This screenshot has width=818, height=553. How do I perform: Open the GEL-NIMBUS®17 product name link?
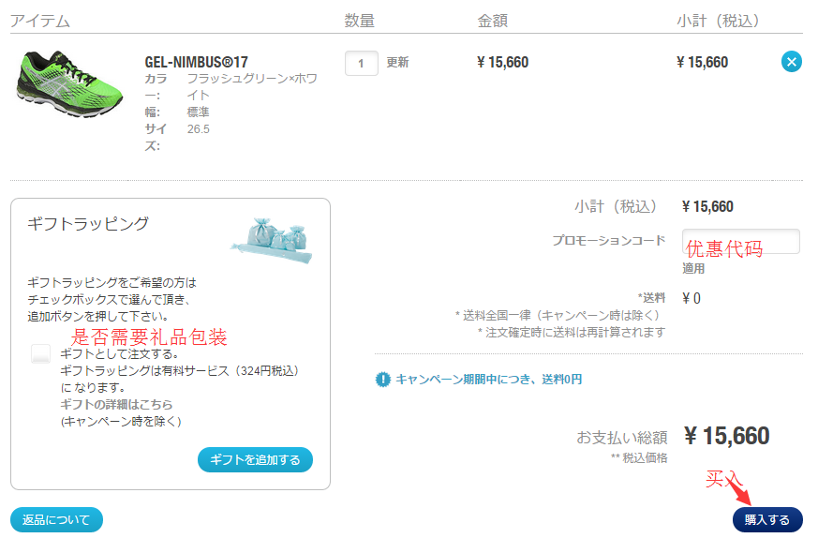coord(196,63)
